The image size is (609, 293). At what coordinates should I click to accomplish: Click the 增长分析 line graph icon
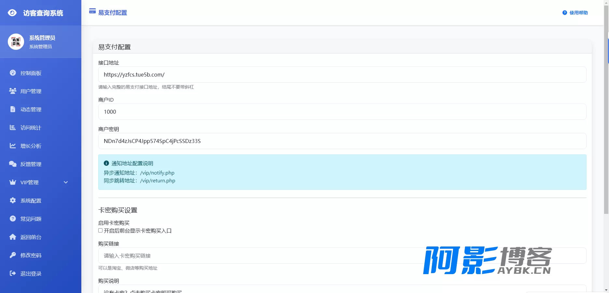pos(13,146)
